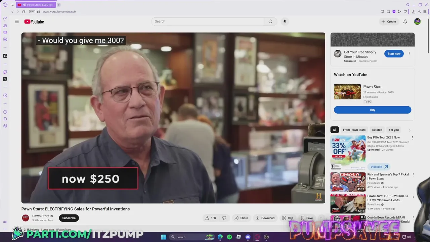This screenshot has width=430, height=242.
Task: Click the Buy button for Pawn Stars
Action: coord(372,110)
